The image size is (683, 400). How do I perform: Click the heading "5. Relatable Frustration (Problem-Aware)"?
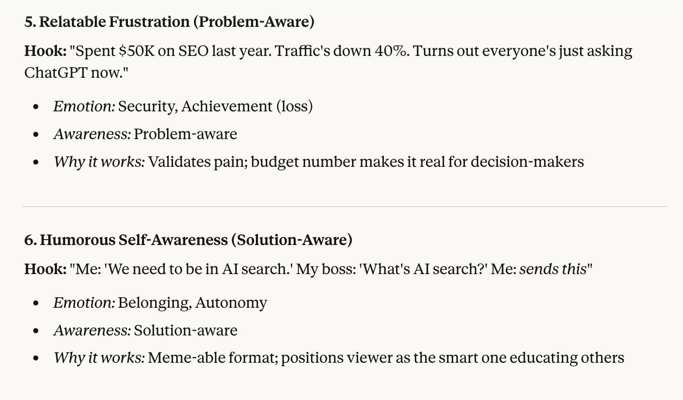pyautogui.click(x=169, y=22)
